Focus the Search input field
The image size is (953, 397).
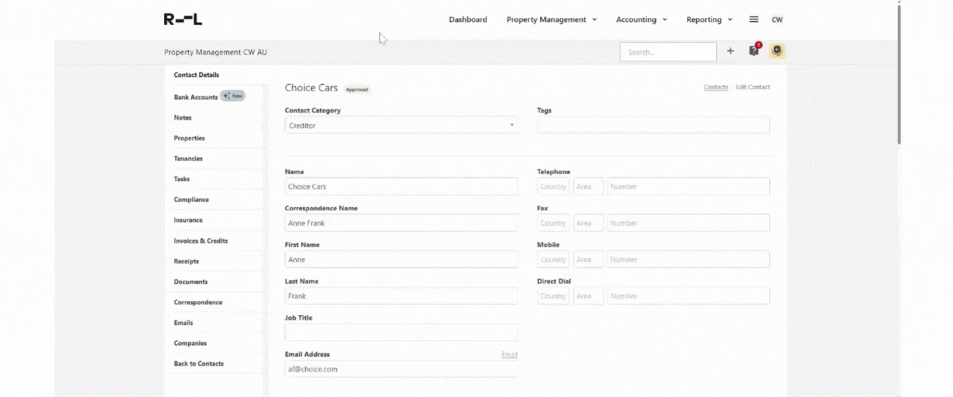coord(667,52)
